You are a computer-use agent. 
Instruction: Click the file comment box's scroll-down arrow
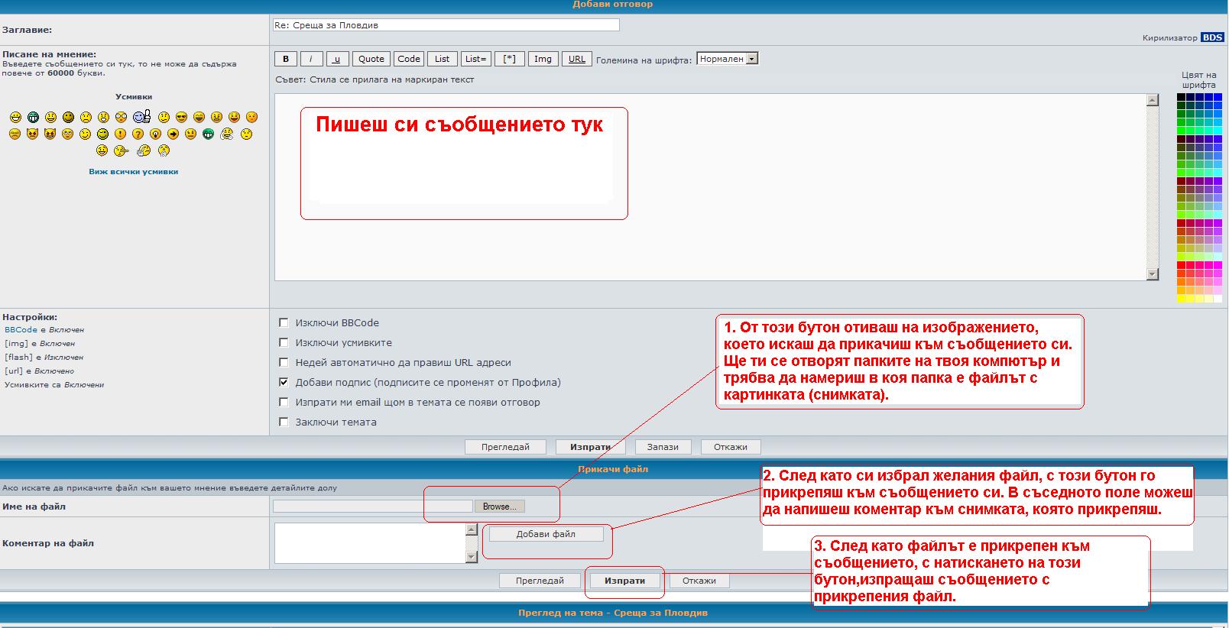click(x=472, y=557)
